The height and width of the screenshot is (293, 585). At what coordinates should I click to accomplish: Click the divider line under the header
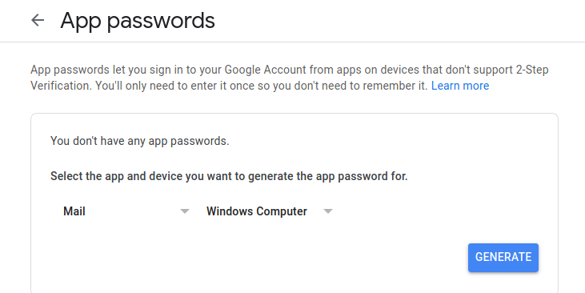(293, 42)
